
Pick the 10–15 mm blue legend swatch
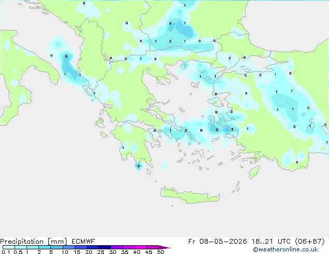coord(68,247)
